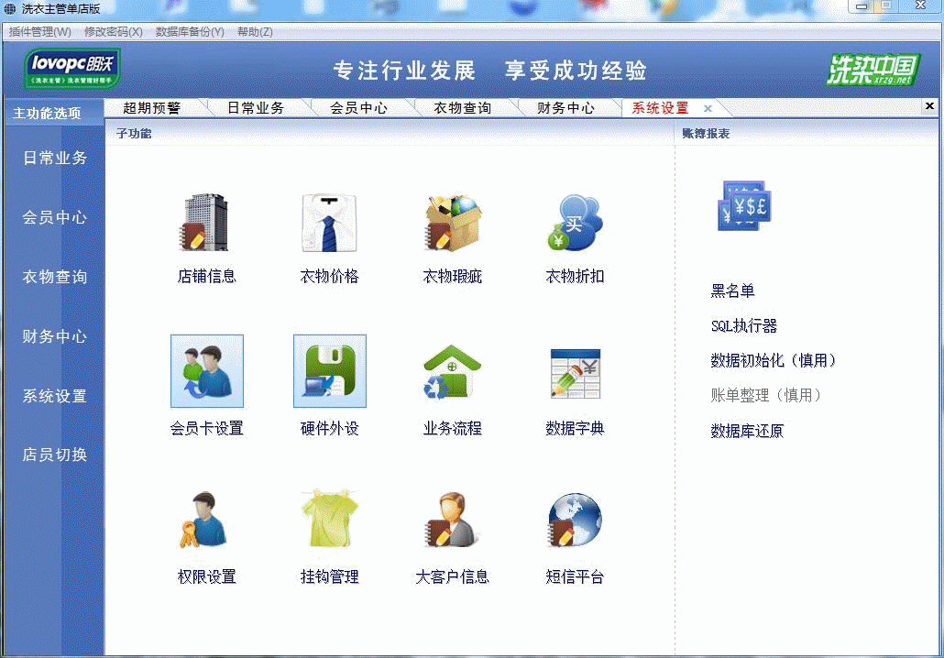
Task: Switch to the 衣物查询 tab
Action: click(462, 108)
